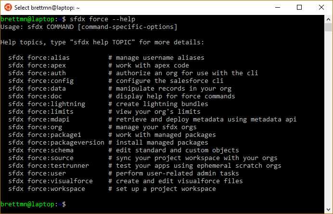
Task: Click 'sfdx force:packageversion' text
Action: [x=56, y=143]
